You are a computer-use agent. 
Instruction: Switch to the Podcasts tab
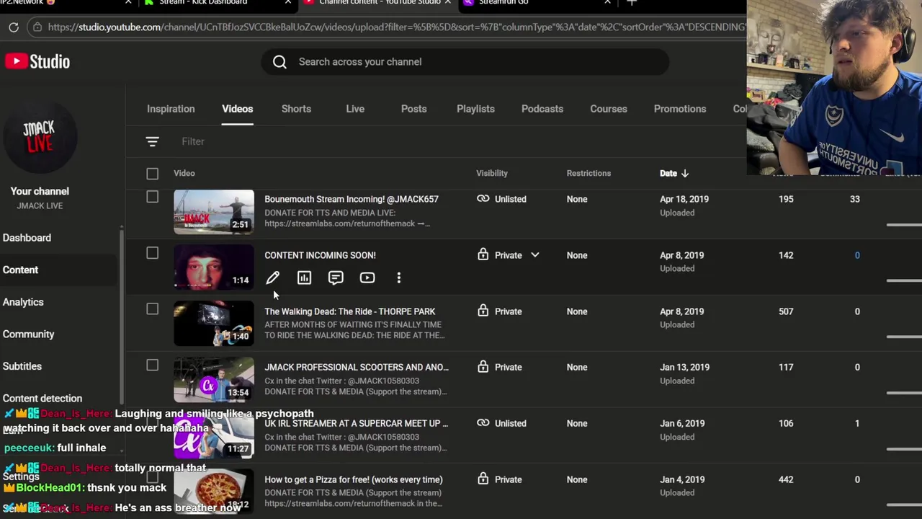(542, 109)
